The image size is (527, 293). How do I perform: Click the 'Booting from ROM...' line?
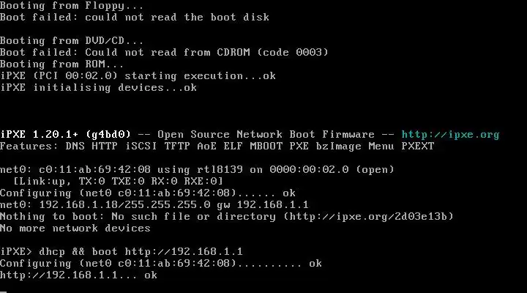click(61, 64)
